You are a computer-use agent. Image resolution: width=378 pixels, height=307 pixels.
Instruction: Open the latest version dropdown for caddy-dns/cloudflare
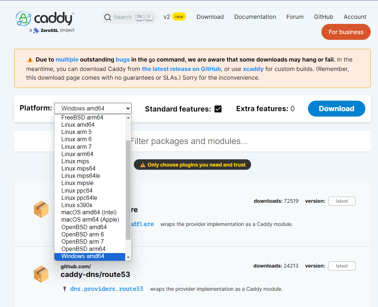coord(341,201)
